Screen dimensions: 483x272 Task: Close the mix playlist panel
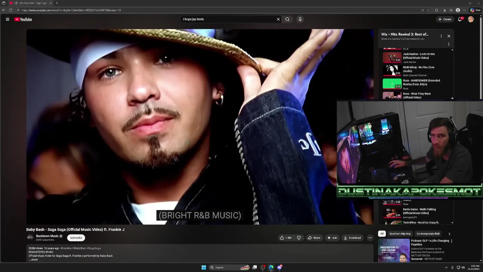449,36
